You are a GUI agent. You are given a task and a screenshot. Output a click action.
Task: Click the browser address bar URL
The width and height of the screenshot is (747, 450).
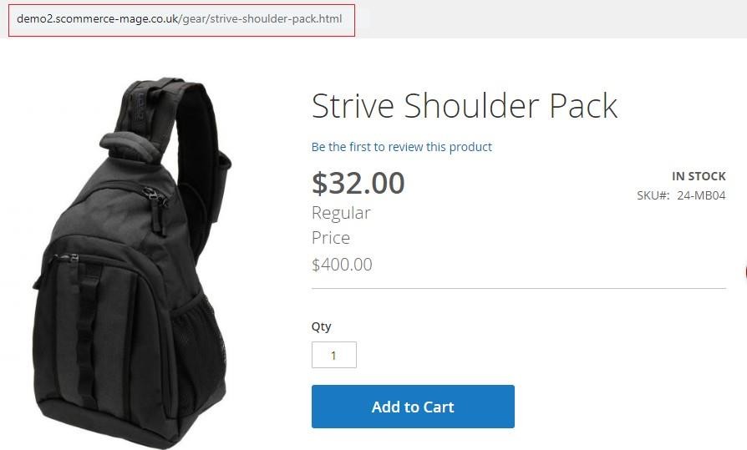coord(180,19)
